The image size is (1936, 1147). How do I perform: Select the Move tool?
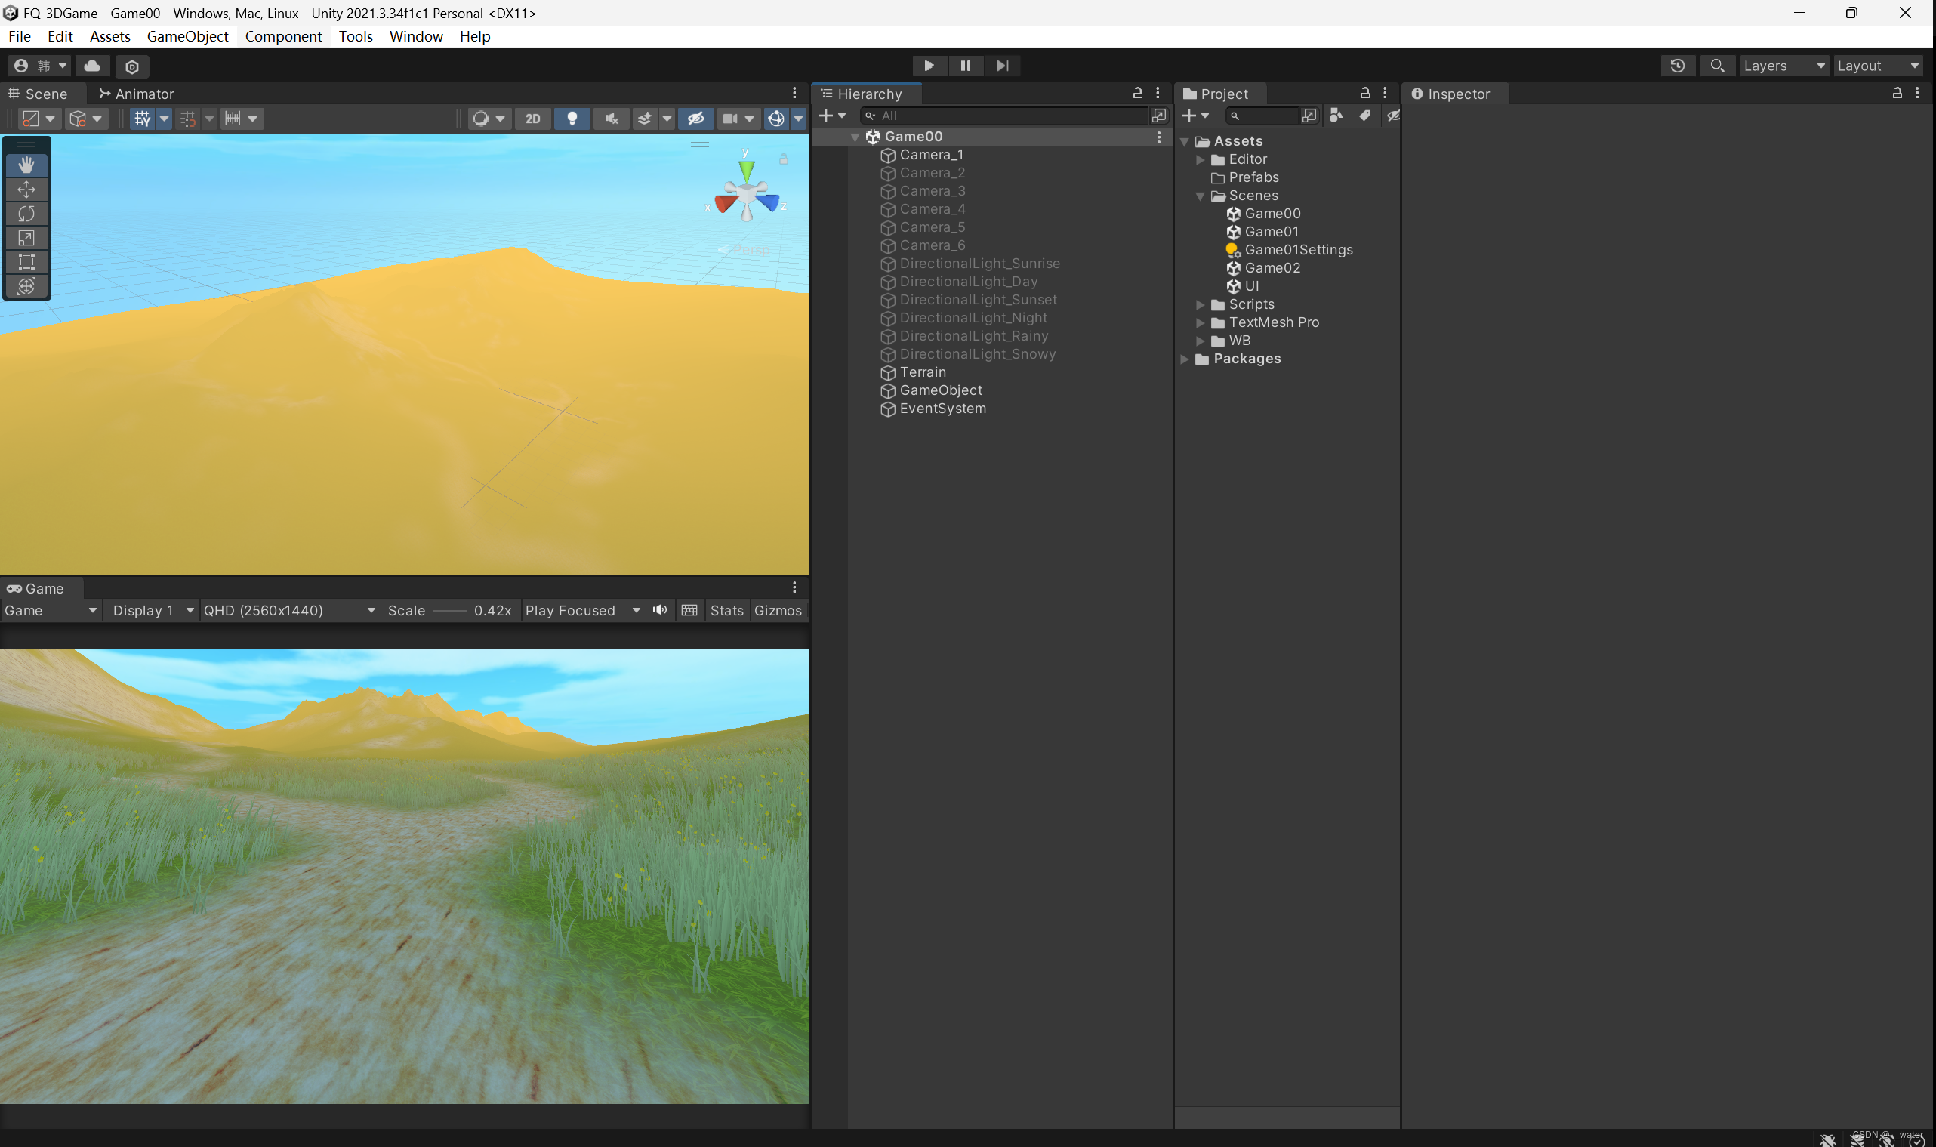[x=26, y=190]
